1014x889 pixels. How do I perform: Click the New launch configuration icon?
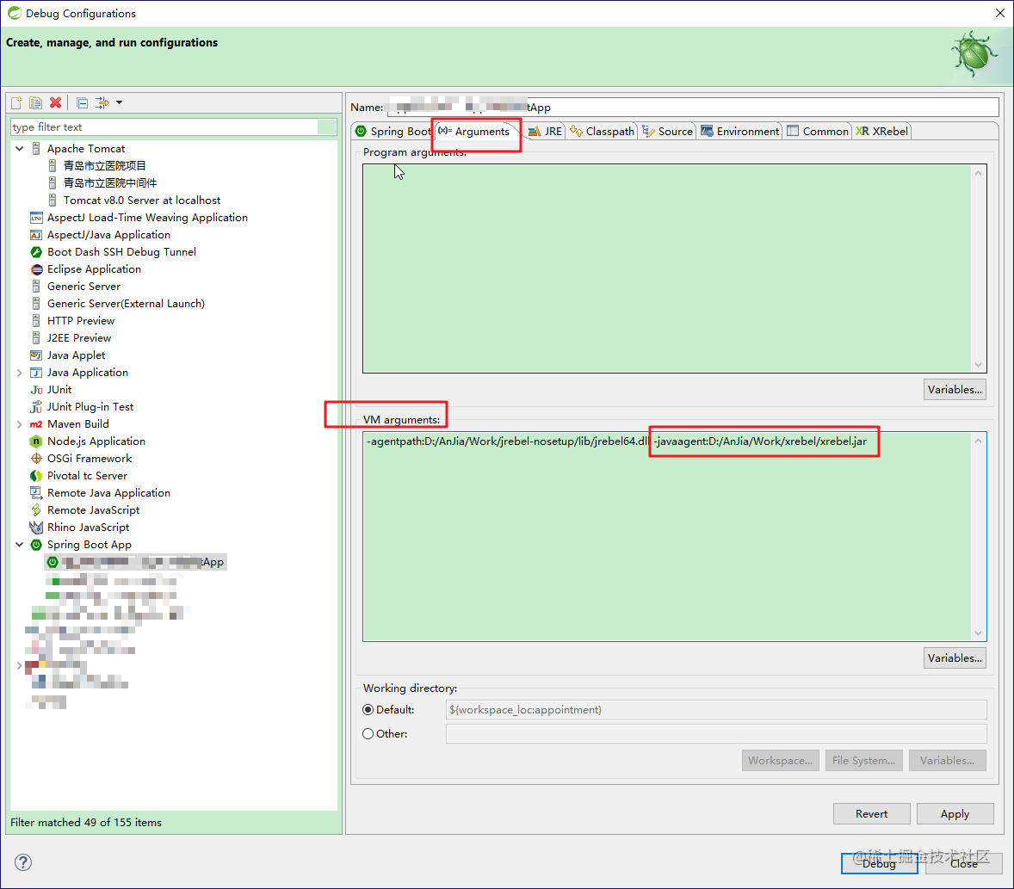17,102
